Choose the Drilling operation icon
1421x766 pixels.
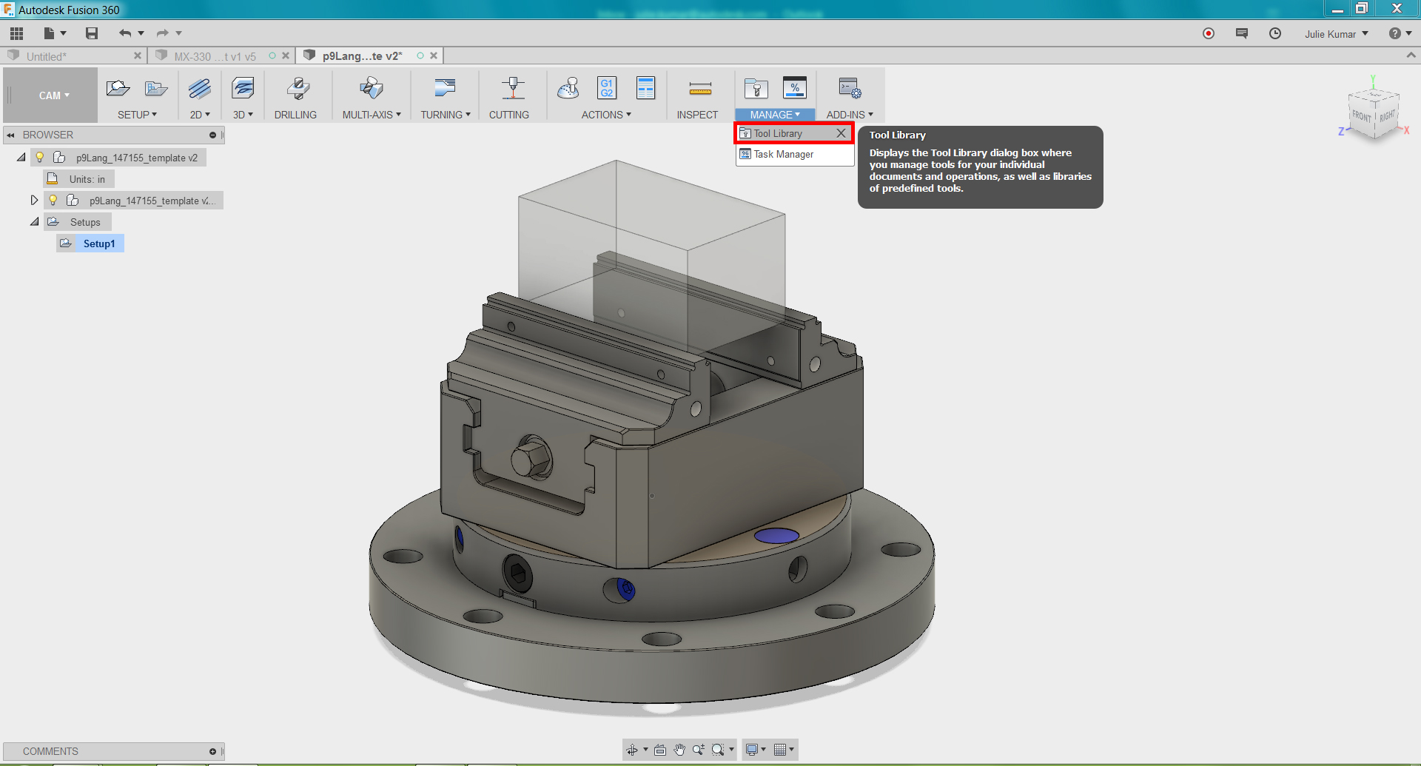298,89
